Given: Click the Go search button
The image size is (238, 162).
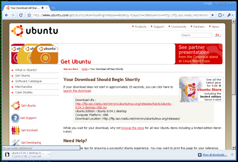Looking at the screenshot, I should (217, 35).
